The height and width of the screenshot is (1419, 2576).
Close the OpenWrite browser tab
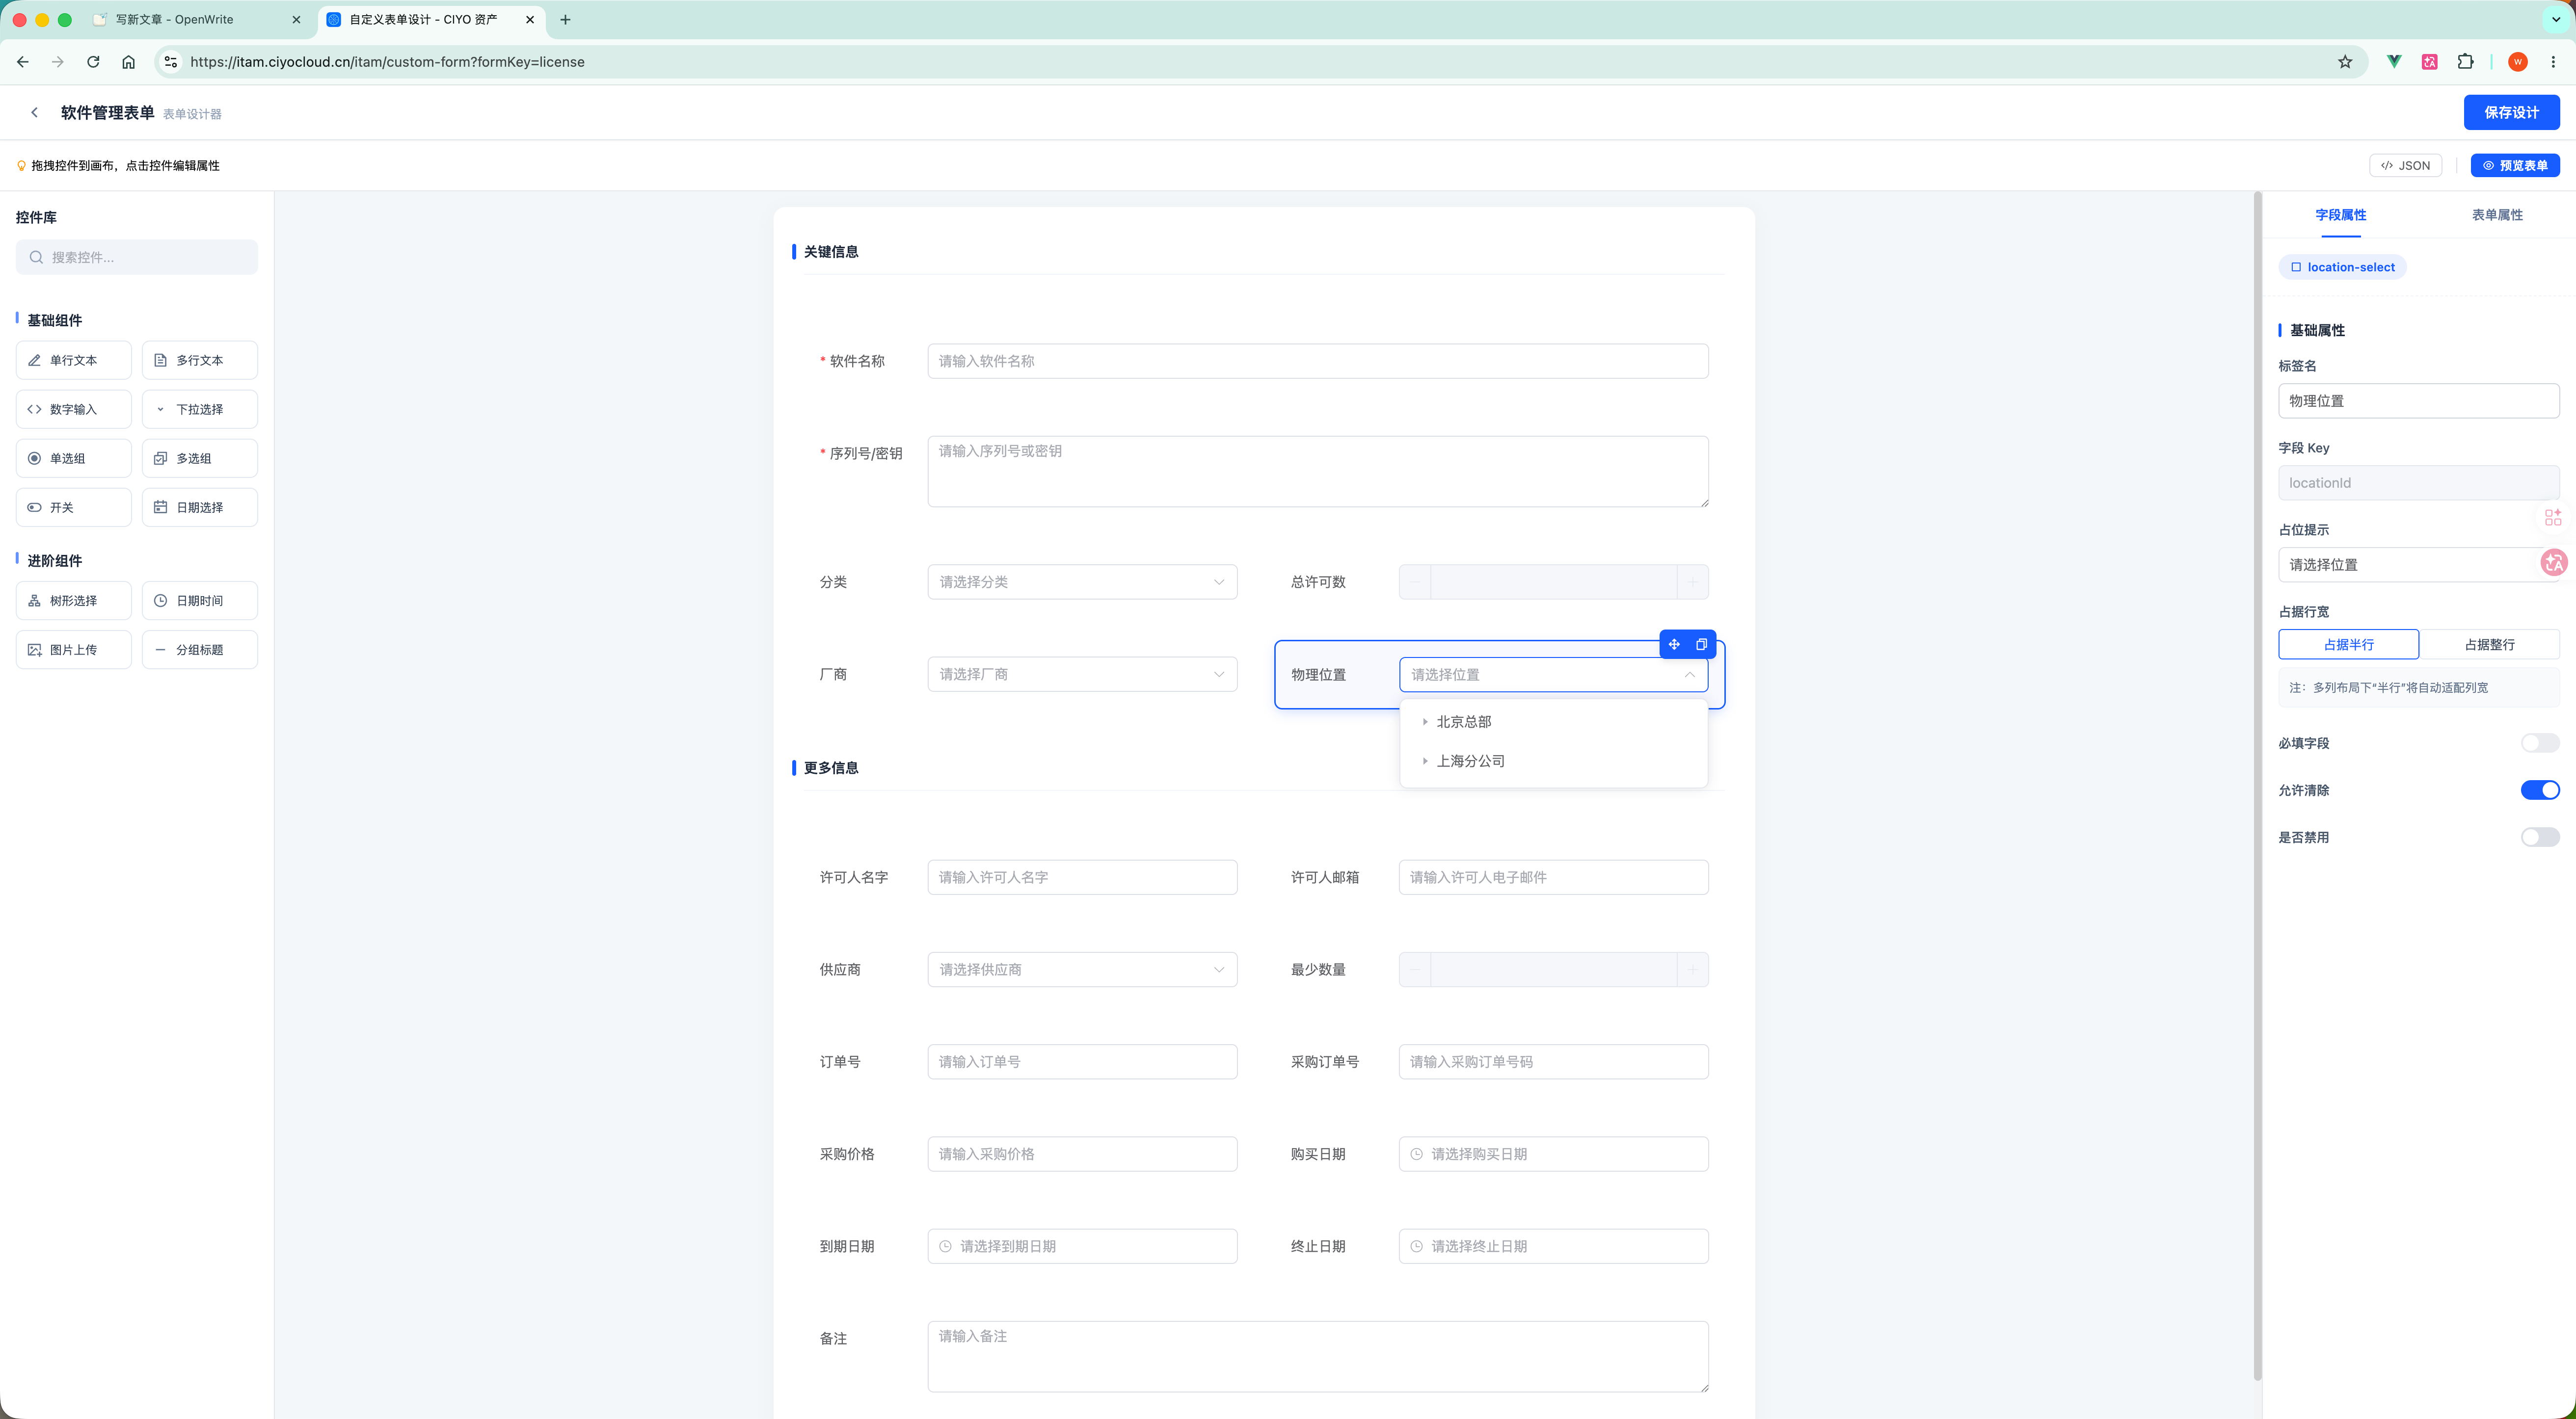296,19
